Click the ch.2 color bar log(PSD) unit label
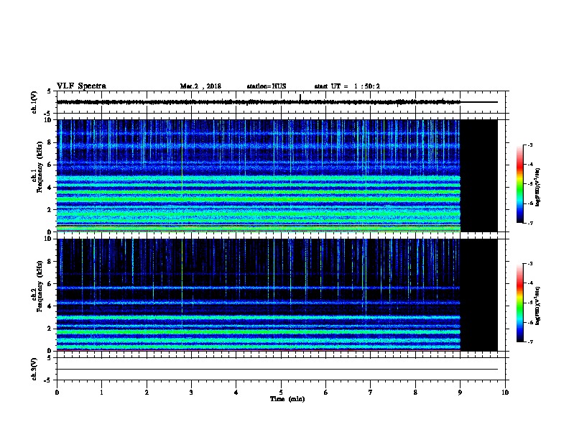Screen dimensions: 569x440 click(x=538, y=306)
